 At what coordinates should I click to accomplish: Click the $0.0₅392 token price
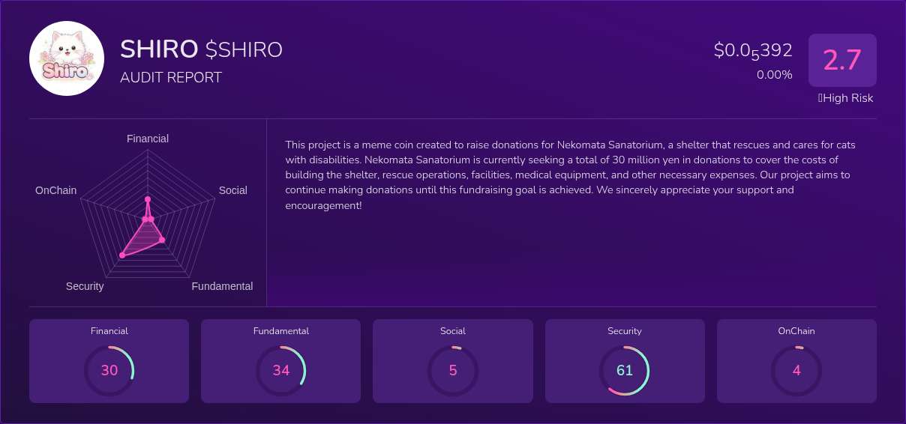(x=753, y=51)
